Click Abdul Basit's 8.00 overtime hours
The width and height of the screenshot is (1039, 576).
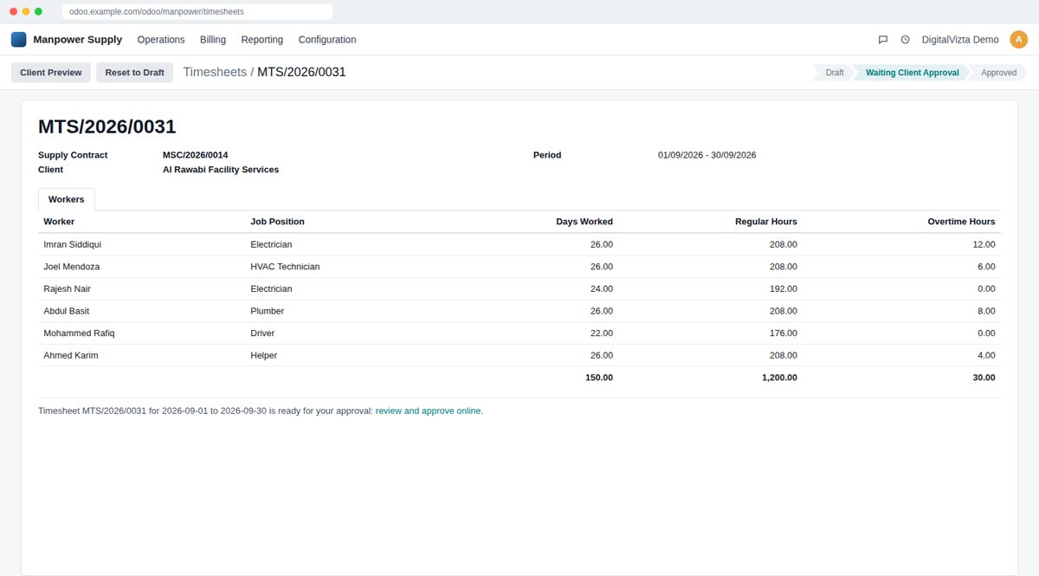point(986,311)
